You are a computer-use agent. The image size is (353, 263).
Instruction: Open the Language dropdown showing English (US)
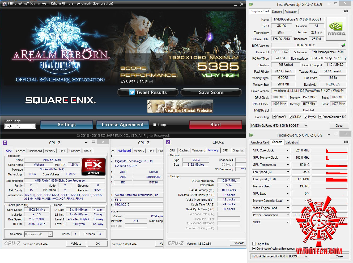[x=20, y=126]
